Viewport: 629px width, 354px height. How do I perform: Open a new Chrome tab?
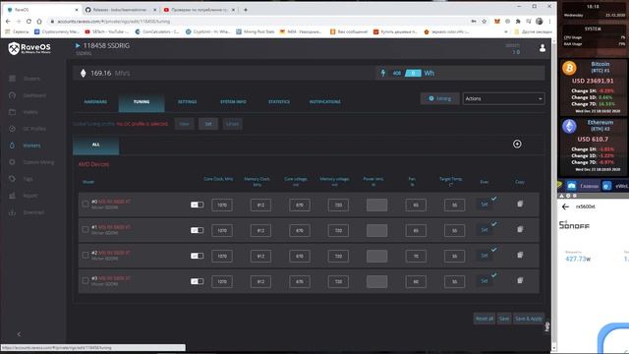click(246, 10)
